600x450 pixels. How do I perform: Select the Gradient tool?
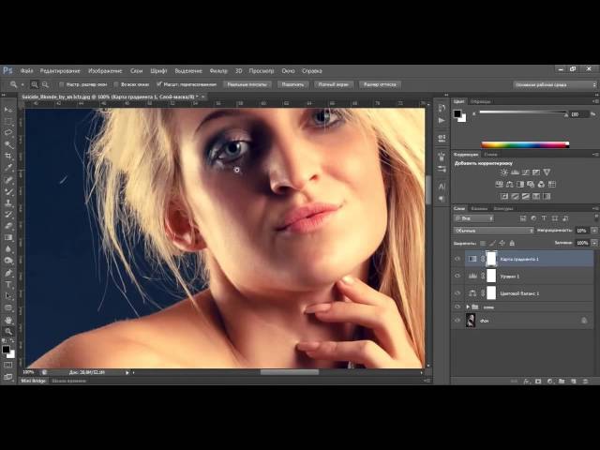point(7,237)
